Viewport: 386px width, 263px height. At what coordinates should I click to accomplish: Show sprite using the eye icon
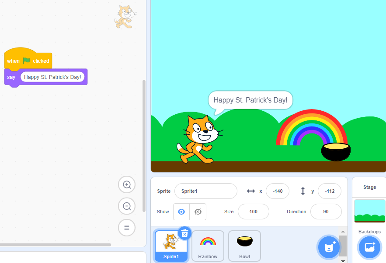(x=181, y=212)
